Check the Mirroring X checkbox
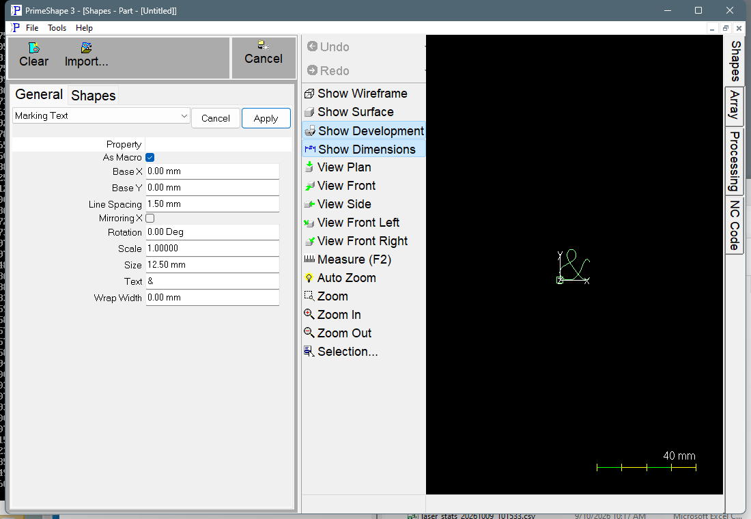 tap(150, 218)
